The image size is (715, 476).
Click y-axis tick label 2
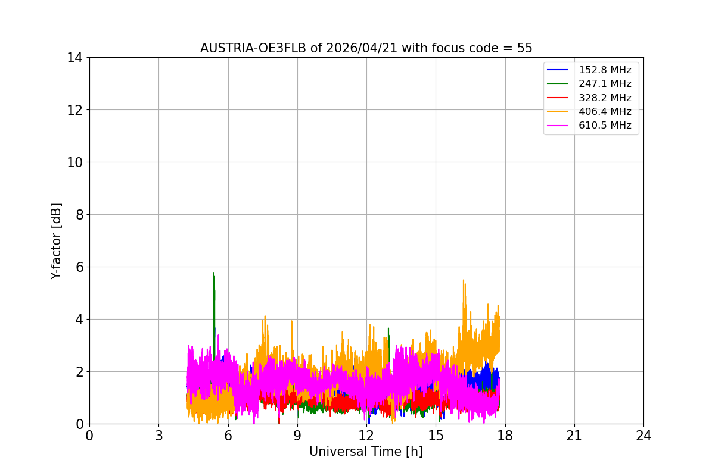(x=78, y=372)
